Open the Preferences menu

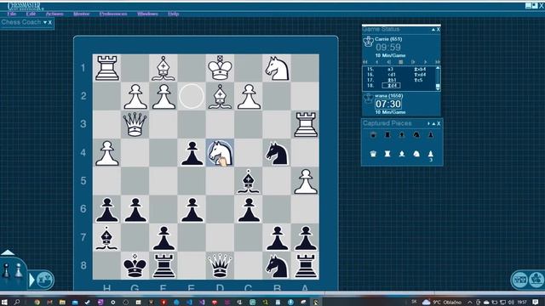pos(113,14)
